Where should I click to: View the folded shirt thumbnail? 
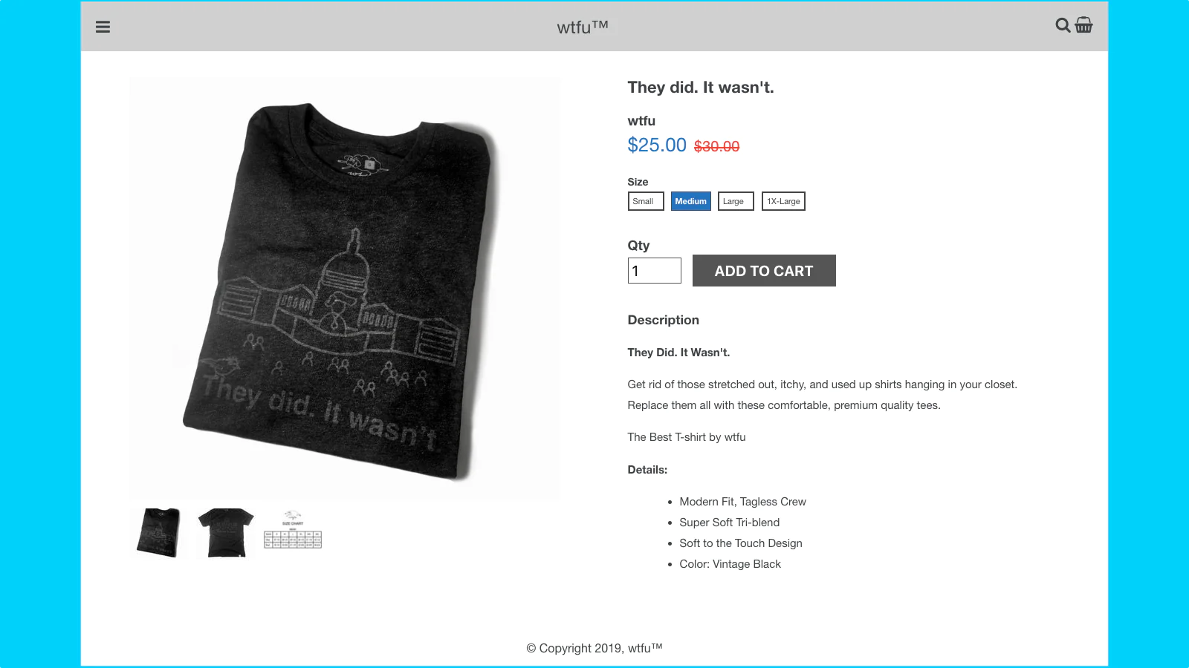(x=159, y=533)
